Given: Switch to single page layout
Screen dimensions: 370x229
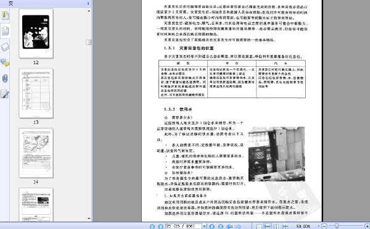Looking at the screenshot, I should point(259,227).
